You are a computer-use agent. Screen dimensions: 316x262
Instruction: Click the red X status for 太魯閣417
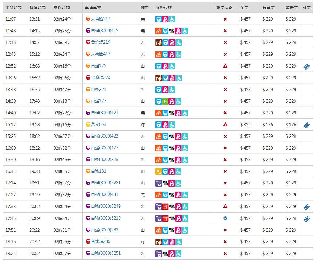pos(225,55)
